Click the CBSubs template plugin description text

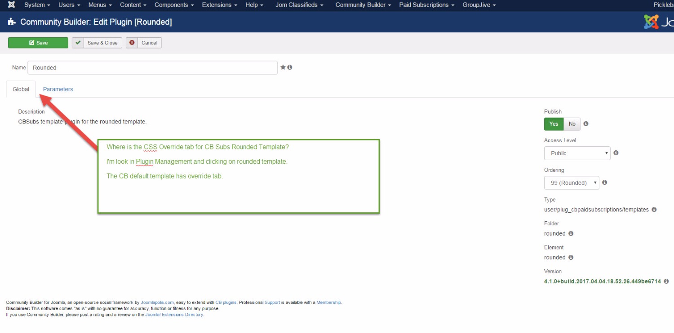82,122
